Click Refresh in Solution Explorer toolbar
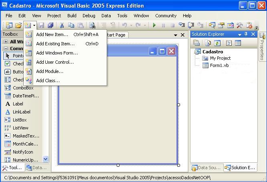Screen dimensions: 267x182 click(x=217, y=43)
